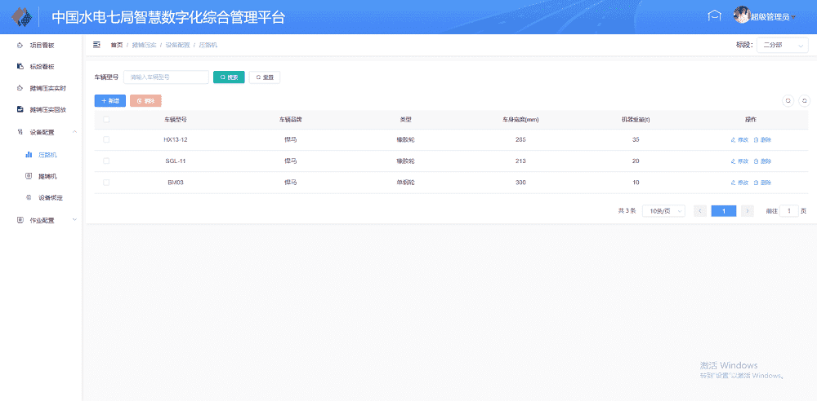
Task: Click the circular refresh icon above table
Action: [x=803, y=101]
